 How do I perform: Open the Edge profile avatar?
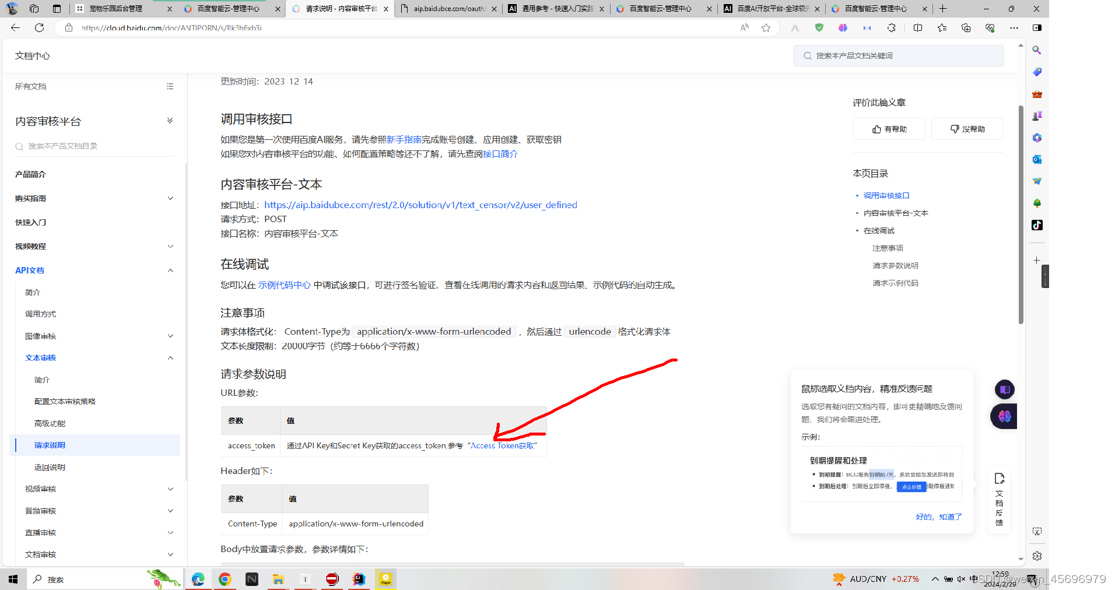coord(12,9)
